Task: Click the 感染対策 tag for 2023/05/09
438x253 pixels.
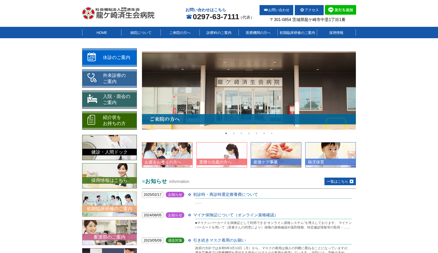Action: pyautogui.click(x=175, y=240)
